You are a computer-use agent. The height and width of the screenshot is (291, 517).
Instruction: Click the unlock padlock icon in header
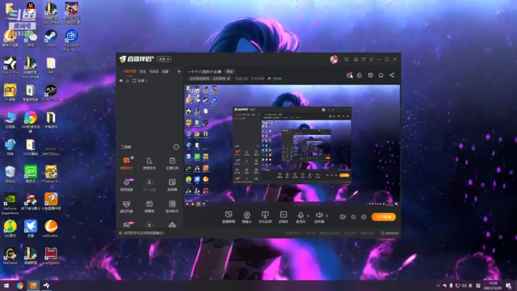(x=359, y=75)
